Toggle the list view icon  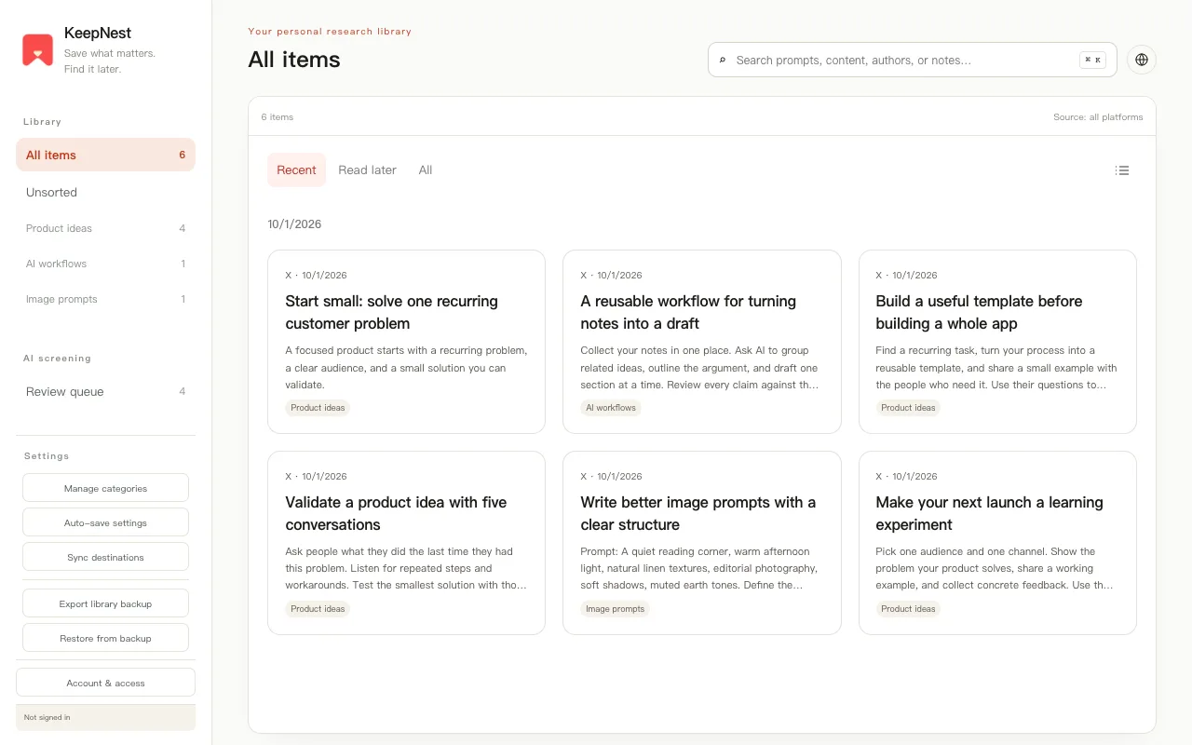1122,170
